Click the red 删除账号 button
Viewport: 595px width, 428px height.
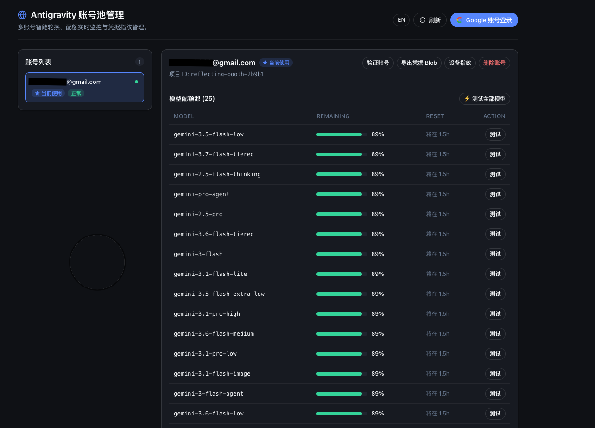tap(494, 63)
